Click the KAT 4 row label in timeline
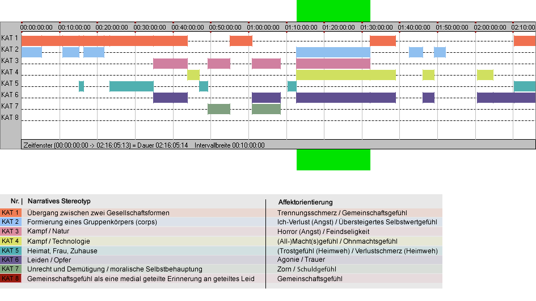The height and width of the screenshot is (301, 536). point(10,72)
